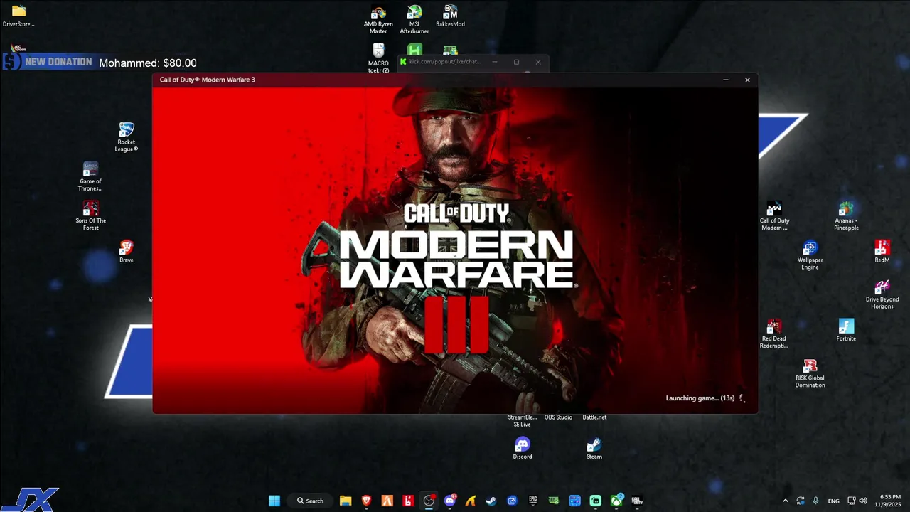This screenshot has width=910, height=512.
Task: Click the 'Call of Duty® Modern Warfare 3' title text
Action: [208, 80]
